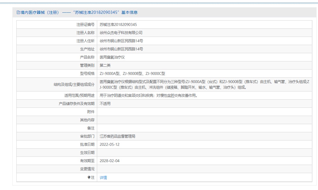Click the 适用范围/预期用途 description text
The height and width of the screenshot is (190, 318).
click(x=148, y=95)
